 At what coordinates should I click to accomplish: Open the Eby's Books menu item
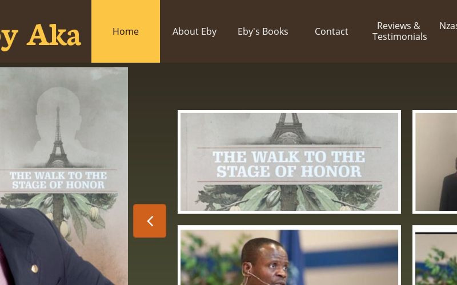click(x=263, y=31)
